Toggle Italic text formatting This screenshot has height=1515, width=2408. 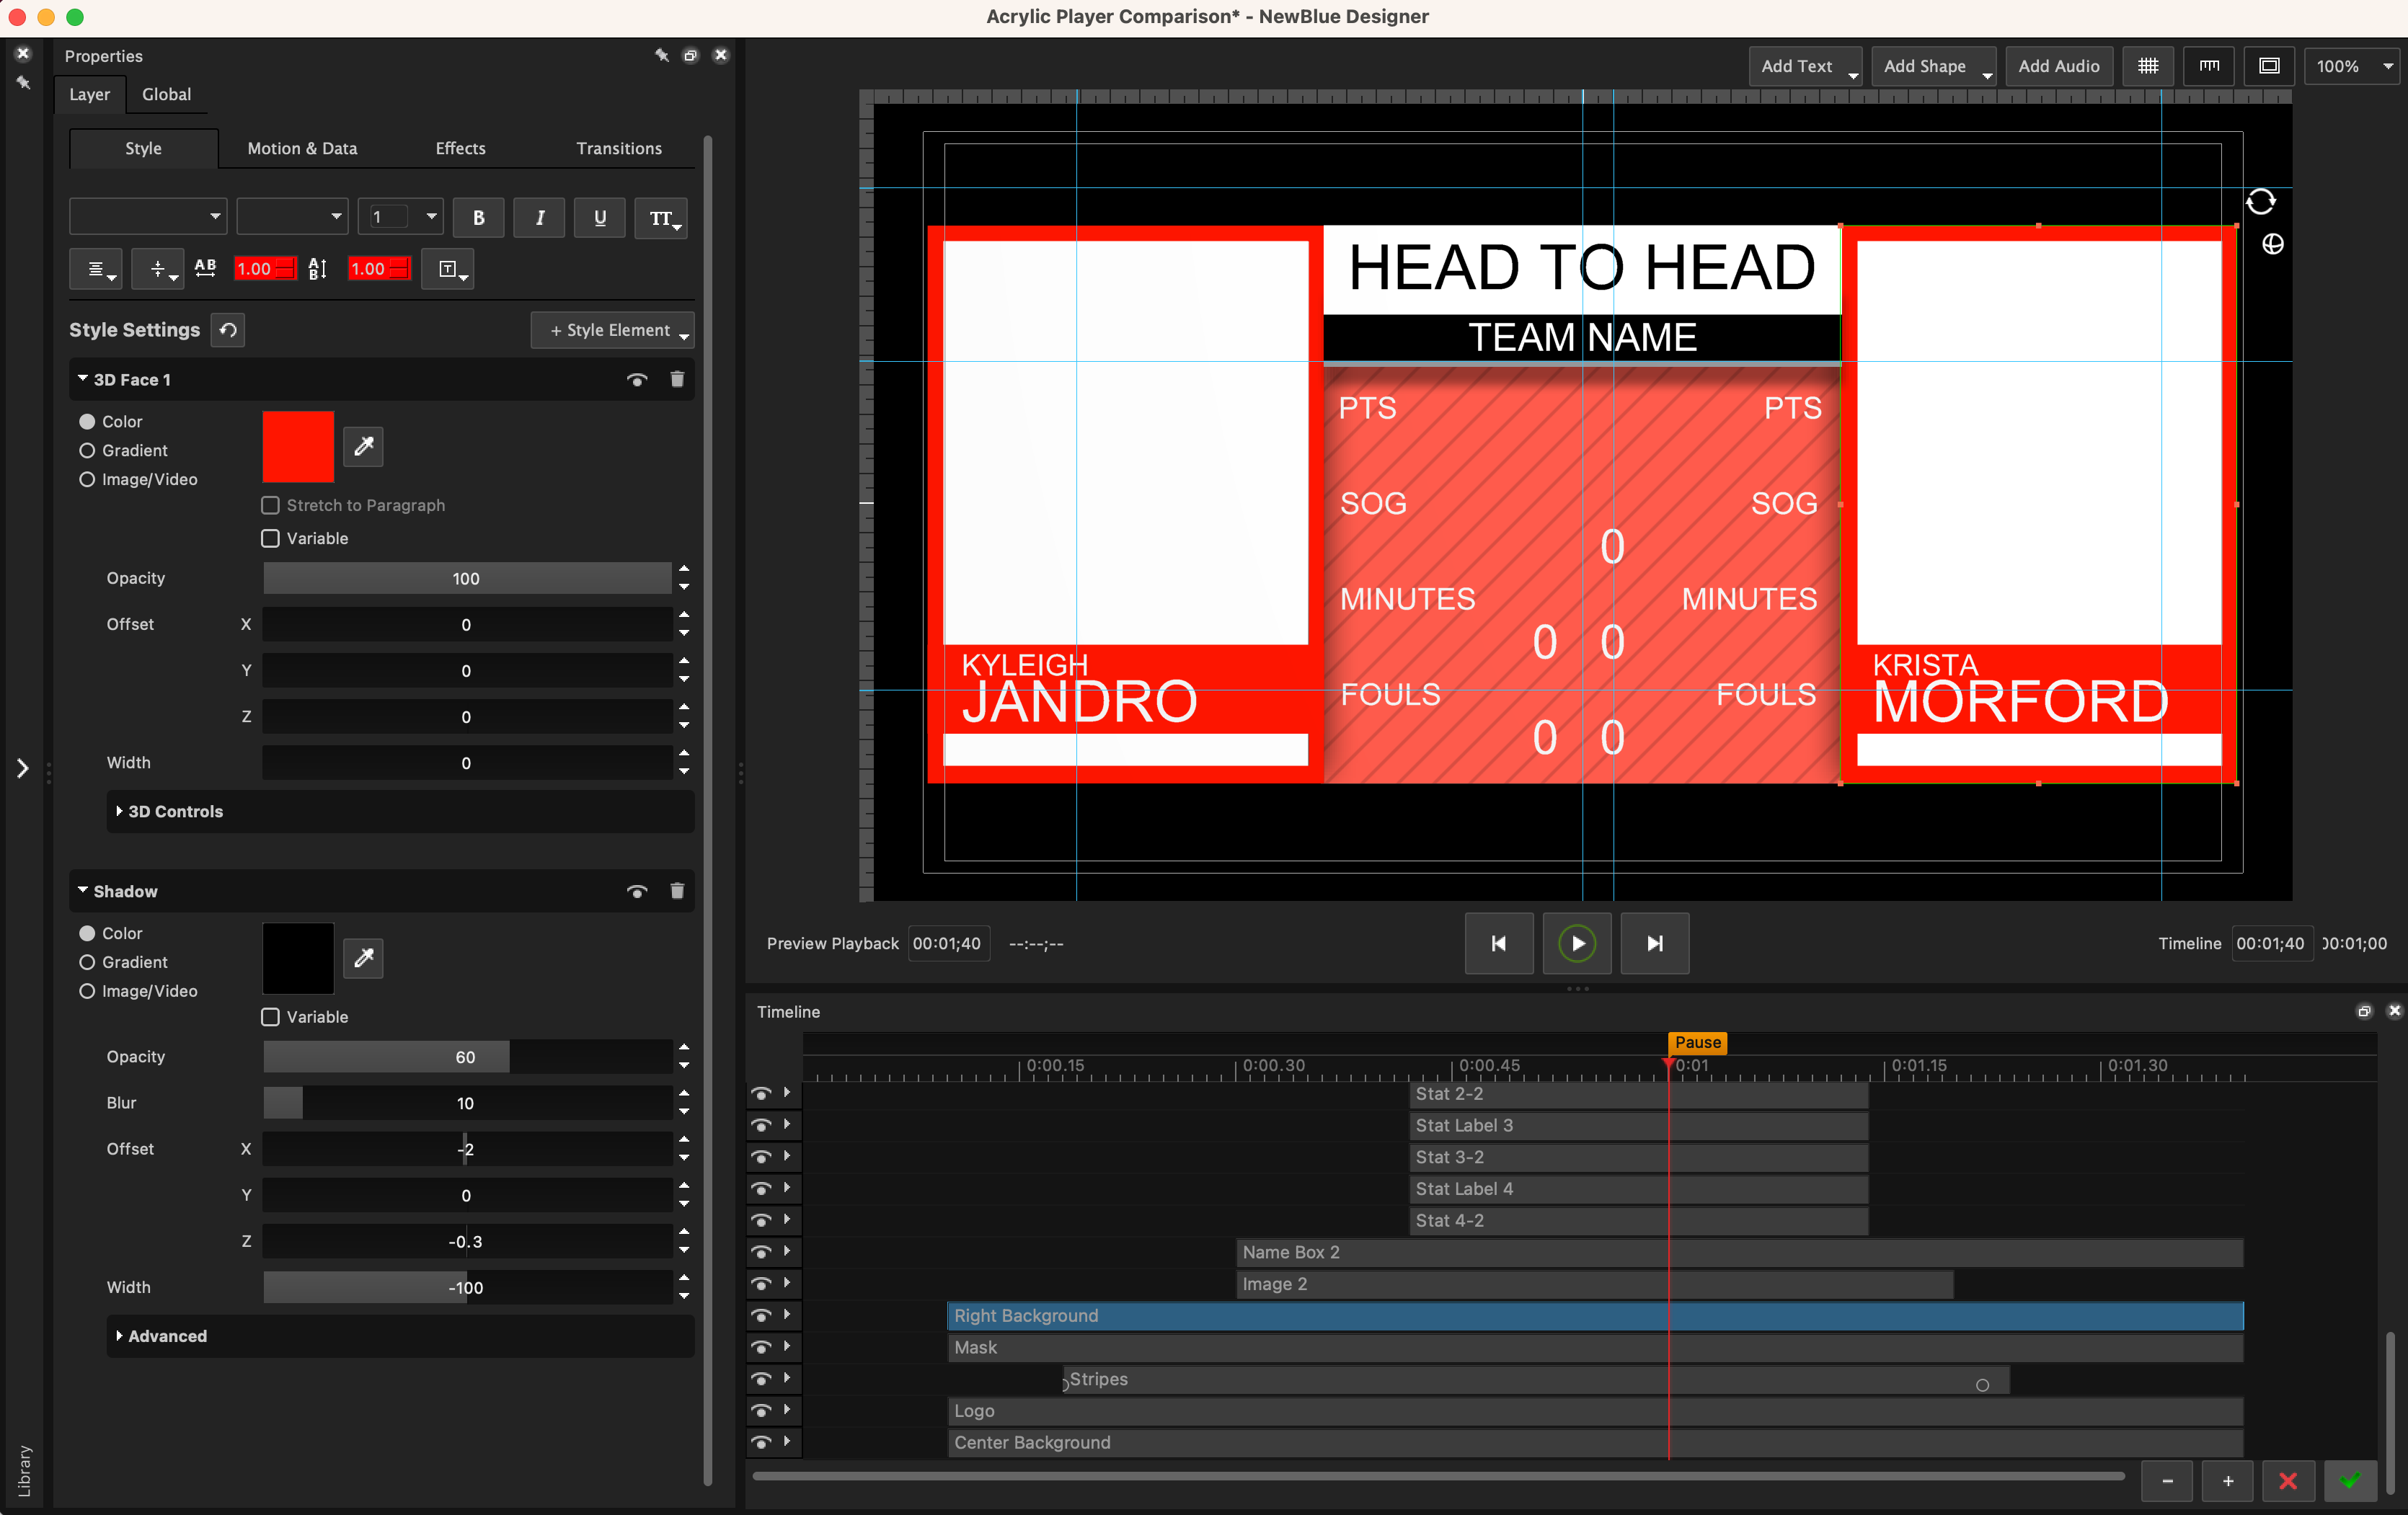539,217
